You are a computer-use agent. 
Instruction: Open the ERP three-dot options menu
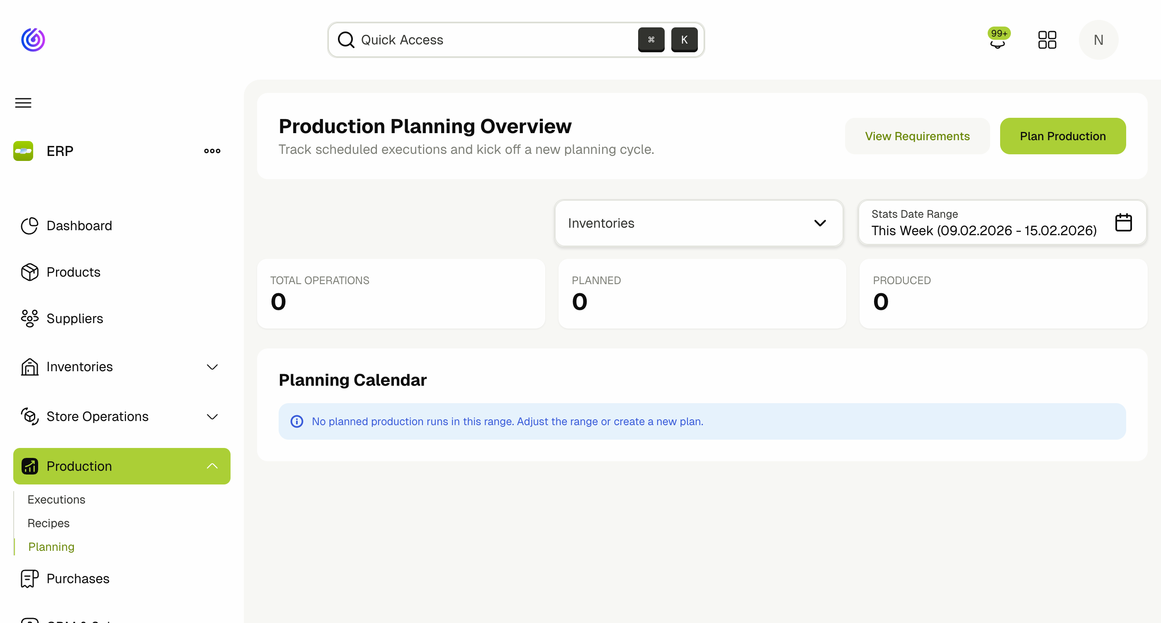pyautogui.click(x=212, y=151)
